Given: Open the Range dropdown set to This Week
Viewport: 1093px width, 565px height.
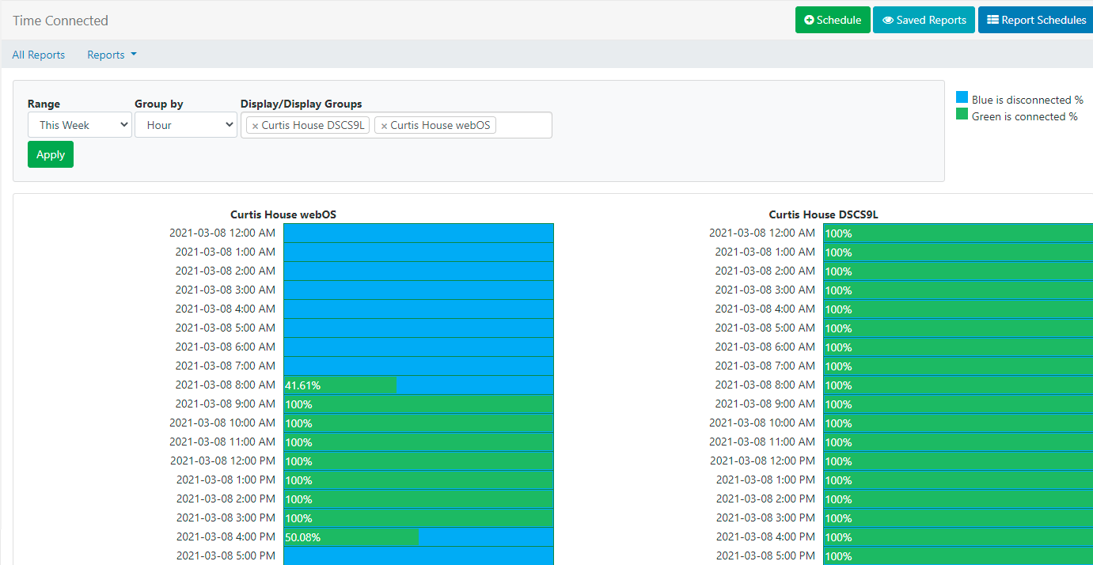Looking at the screenshot, I should coord(79,125).
